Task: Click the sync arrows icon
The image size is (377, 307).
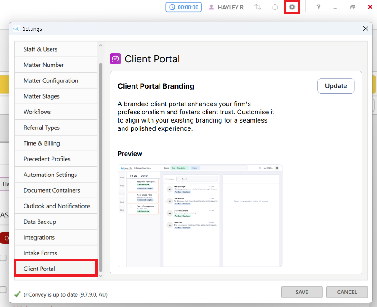Action: pos(258,7)
